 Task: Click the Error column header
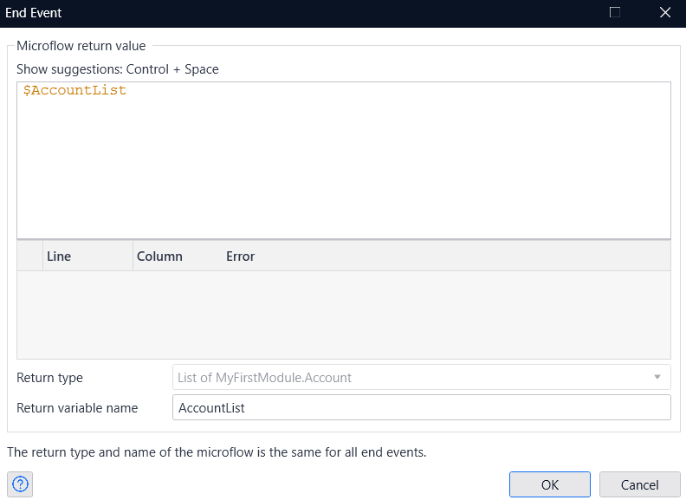(x=241, y=256)
